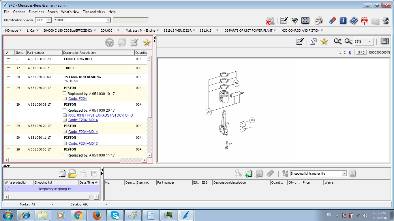Open the 53% zoom level dropdown
394x221 pixels.
coord(369,41)
